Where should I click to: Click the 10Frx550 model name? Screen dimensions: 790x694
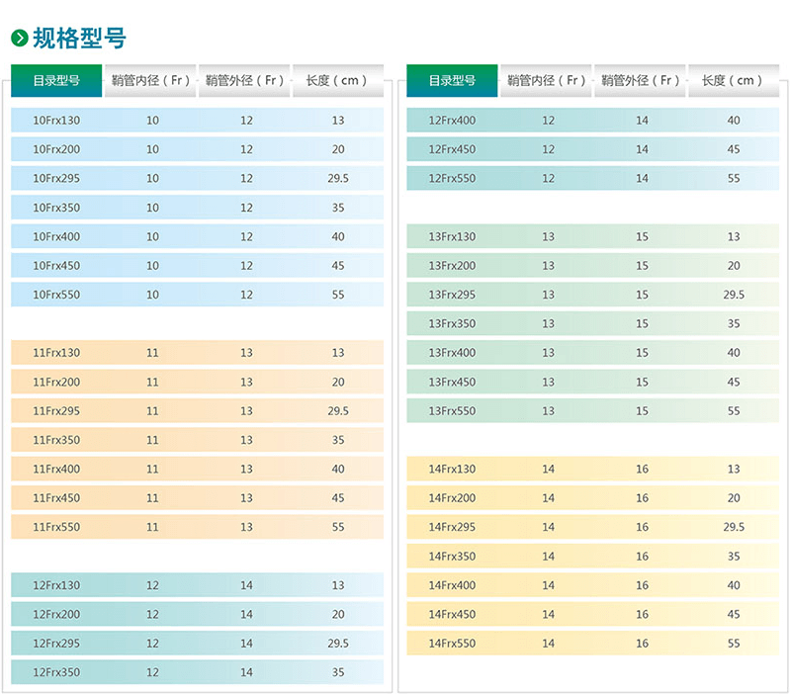coord(56,295)
